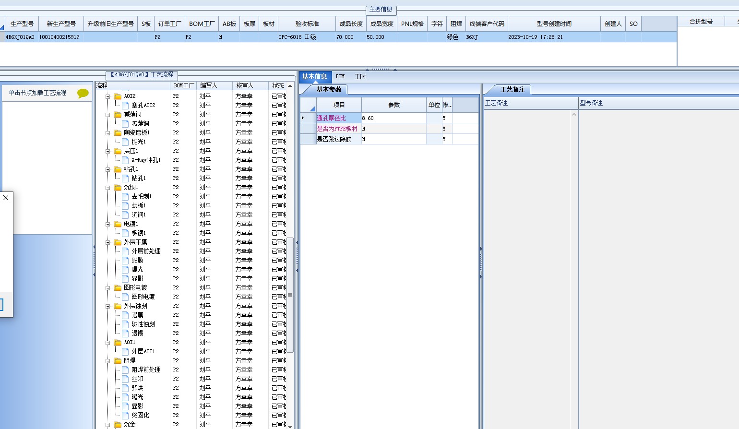This screenshot has height=429, width=739.
Task: Click the process tree scroll-up arrow
Action: point(290,86)
